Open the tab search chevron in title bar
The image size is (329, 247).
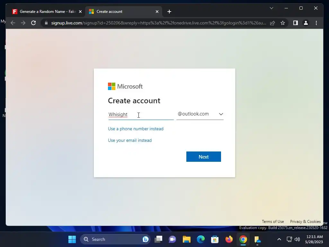coord(271,8)
